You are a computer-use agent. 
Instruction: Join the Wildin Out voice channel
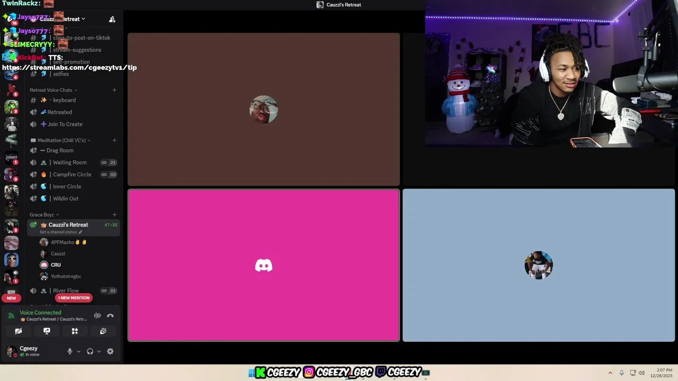[x=73, y=198]
